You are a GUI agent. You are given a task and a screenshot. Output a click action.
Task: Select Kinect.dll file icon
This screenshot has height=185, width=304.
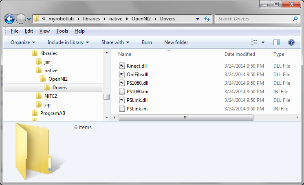pyautogui.click(x=122, y=66)
